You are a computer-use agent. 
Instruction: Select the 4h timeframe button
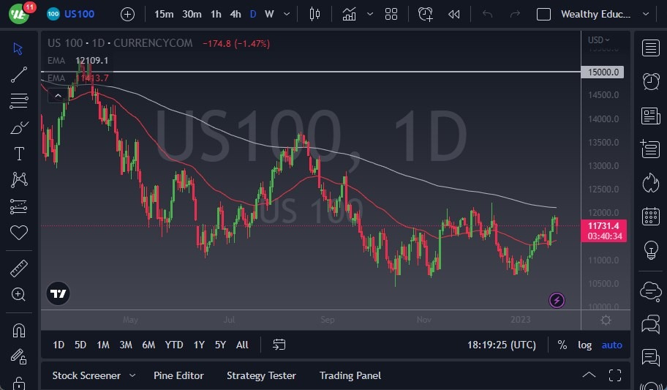(x=235, y=14)
